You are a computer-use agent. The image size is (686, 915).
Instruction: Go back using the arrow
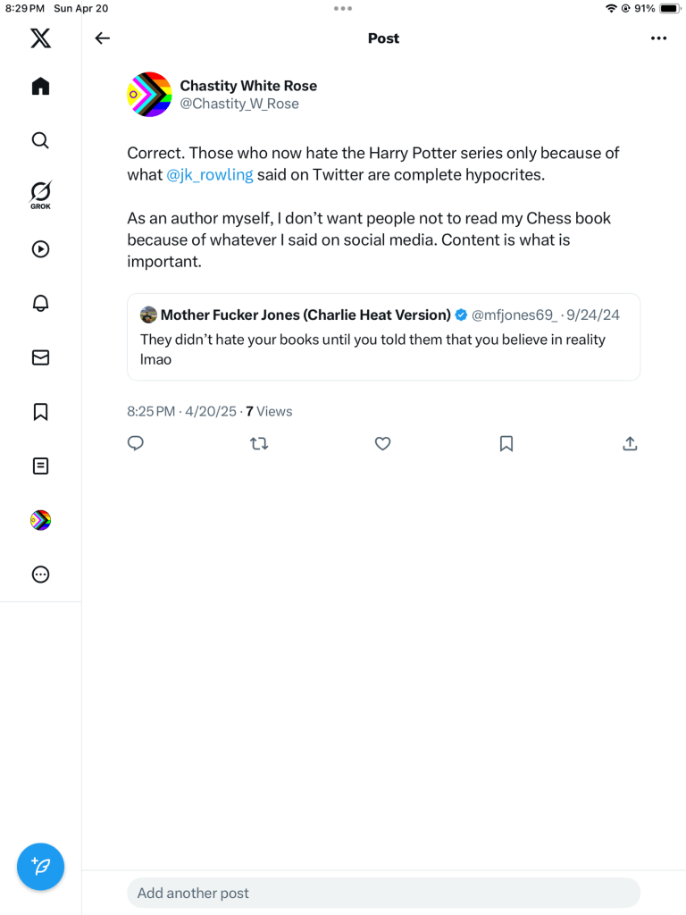click(103, 38)
